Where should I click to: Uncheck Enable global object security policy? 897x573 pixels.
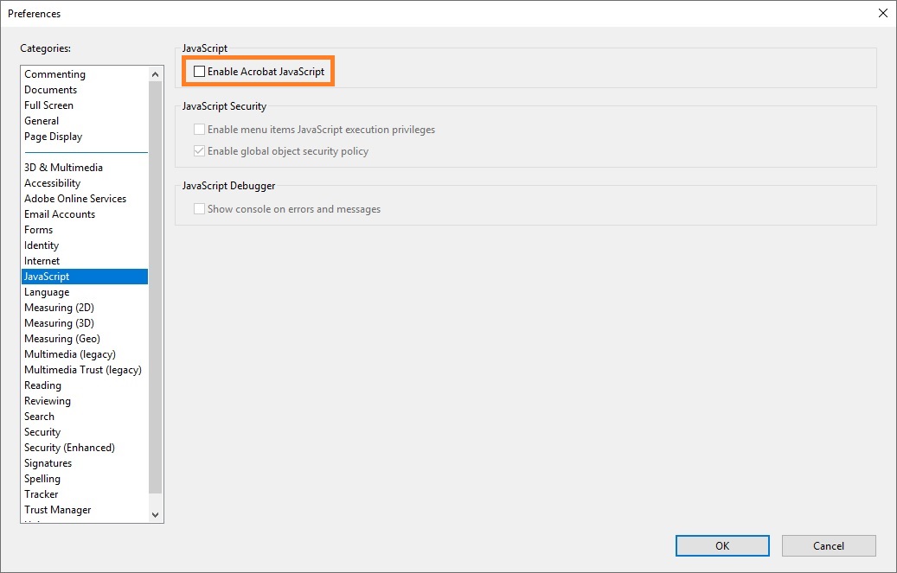pyautogui.click(x=199, y=150)
